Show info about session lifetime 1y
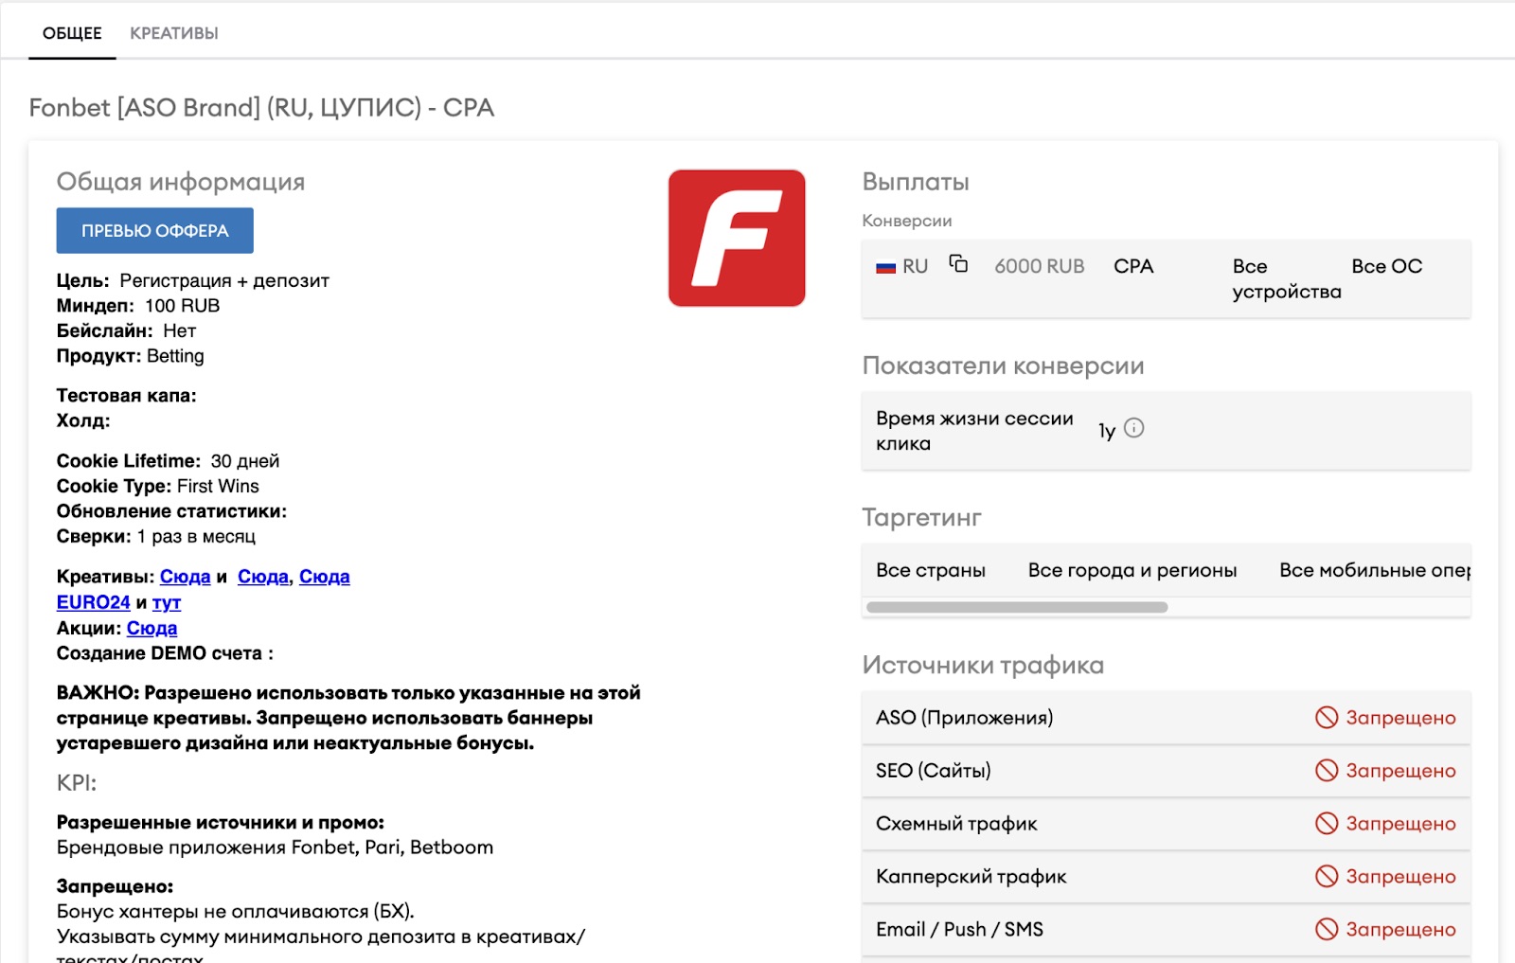This screenshot has height=963, width=1515. click(x=1134, y=428)
